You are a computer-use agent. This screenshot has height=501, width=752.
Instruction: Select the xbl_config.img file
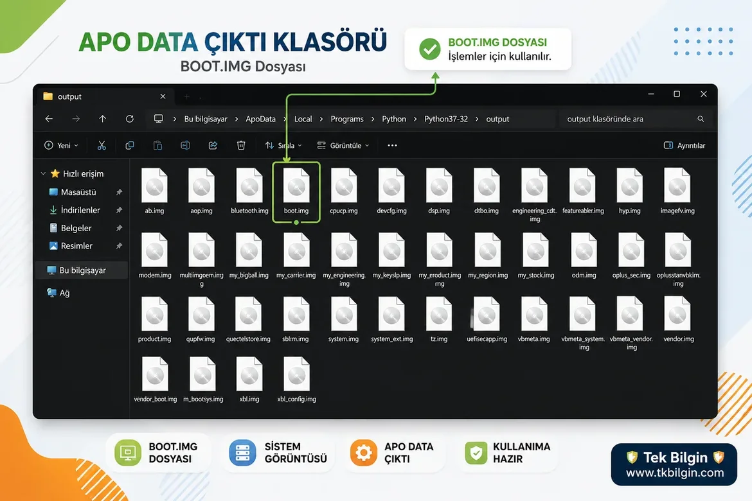point(297,379)
